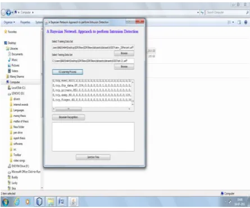Select the tcp,ftp_data row in learning output

pyautogui.click(x=92, y=85)
